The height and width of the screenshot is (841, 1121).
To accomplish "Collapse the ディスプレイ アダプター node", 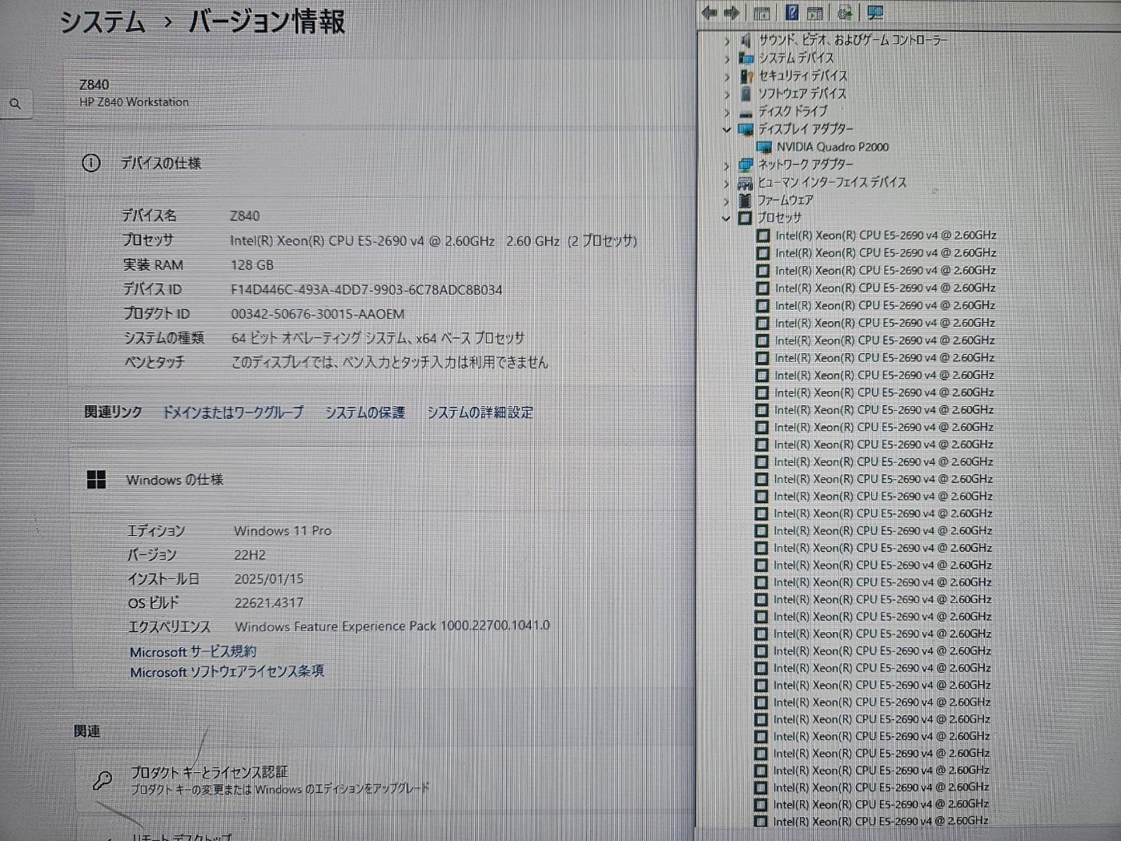I will 726,129.
